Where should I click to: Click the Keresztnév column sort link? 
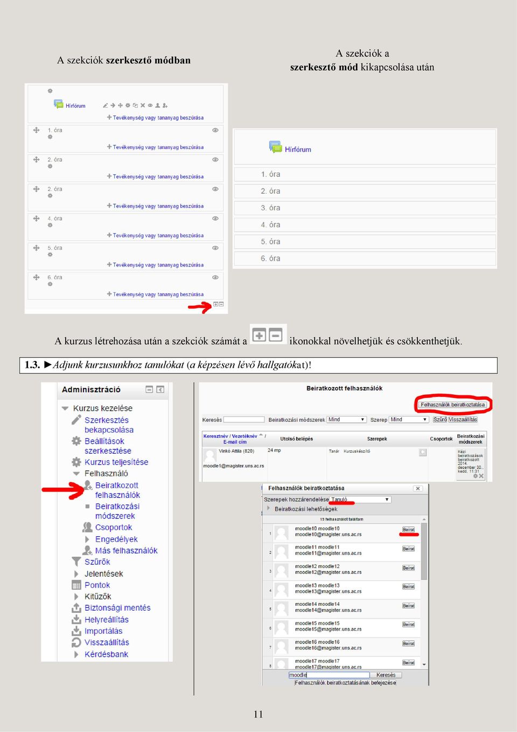pos(215,436)
